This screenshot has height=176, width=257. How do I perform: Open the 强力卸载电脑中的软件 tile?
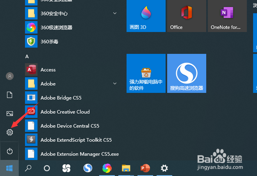[x=146, y=73]
